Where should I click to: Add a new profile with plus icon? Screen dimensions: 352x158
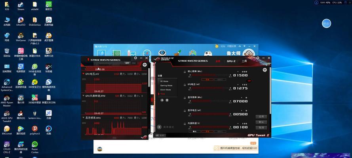(x=162, y=100)
